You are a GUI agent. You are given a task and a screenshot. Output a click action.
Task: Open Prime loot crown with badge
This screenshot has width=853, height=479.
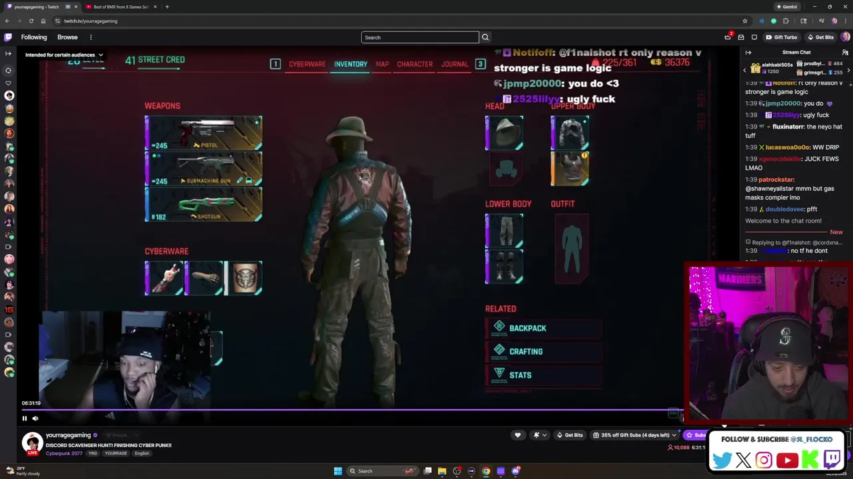point(728,37)
